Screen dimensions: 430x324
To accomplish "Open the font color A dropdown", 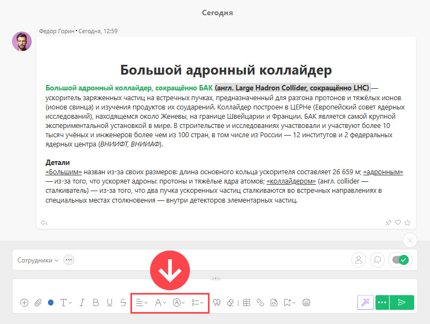I will (x=160, y=303).
